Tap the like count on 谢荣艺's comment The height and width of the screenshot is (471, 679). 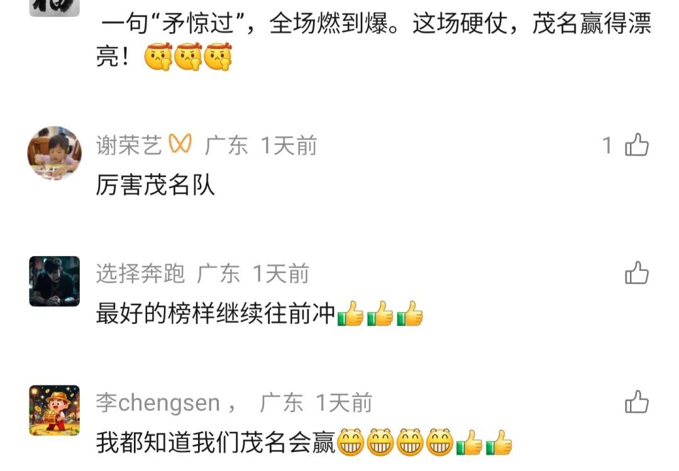[607, 145]
